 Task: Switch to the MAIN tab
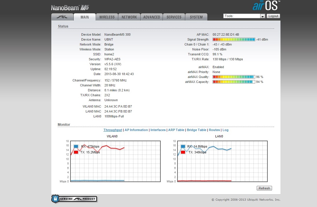tap(85, 17)
